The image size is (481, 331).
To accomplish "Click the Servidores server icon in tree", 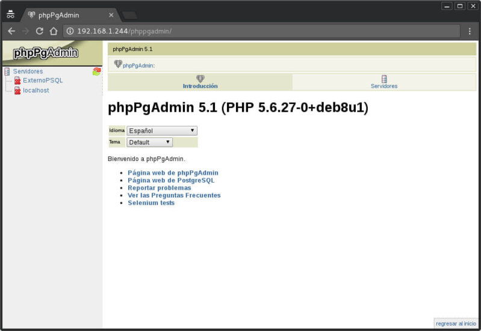I will (x=7, y=71).
